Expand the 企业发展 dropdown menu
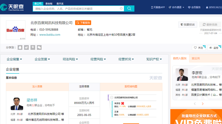 point(42,59)
